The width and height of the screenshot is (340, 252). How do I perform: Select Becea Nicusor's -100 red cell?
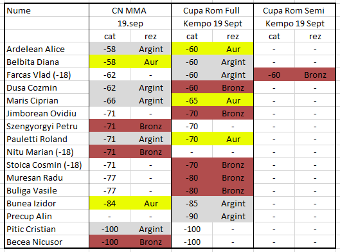(109, 242)
